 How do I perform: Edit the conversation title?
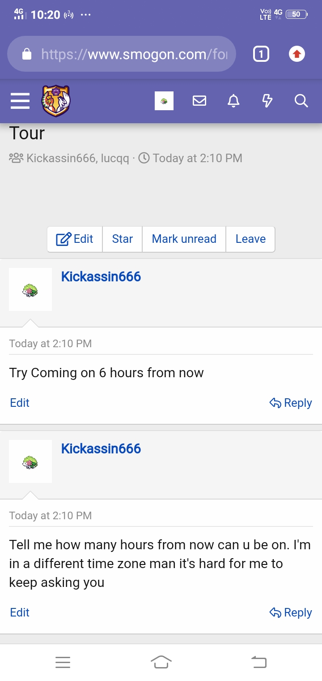tap(75, 239)
